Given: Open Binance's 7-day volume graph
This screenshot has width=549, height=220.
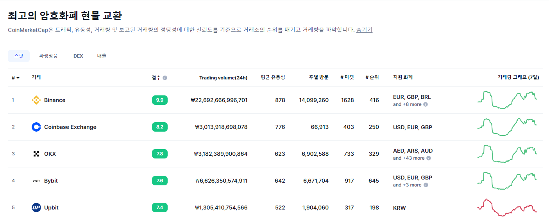Looking at the screenshot, I should point(507,100).
